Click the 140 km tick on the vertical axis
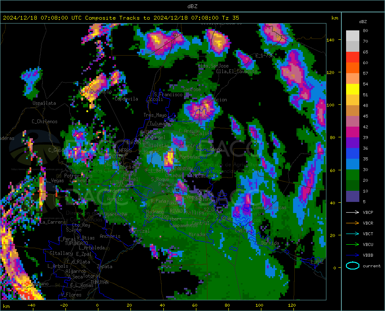This screenshot has height=311, width=385. [x=330, y=40]
